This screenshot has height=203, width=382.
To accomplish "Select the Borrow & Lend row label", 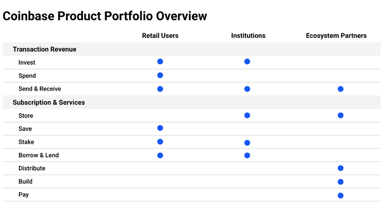I will [39, 155].
